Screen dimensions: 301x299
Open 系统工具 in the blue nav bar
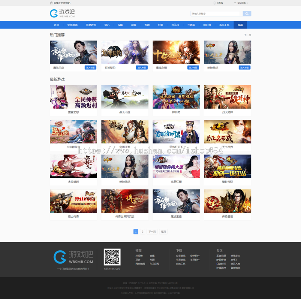[x=224, y=25]
